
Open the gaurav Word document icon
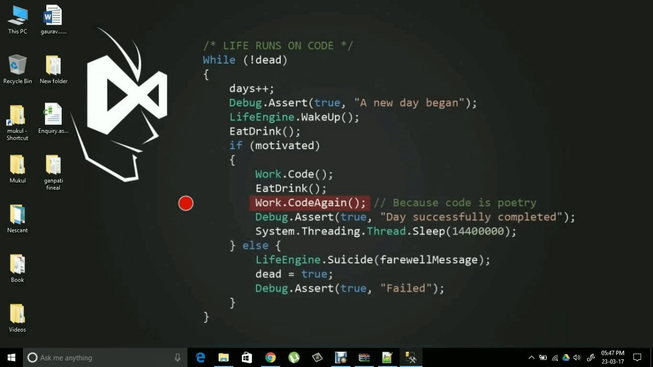[53, 20]
